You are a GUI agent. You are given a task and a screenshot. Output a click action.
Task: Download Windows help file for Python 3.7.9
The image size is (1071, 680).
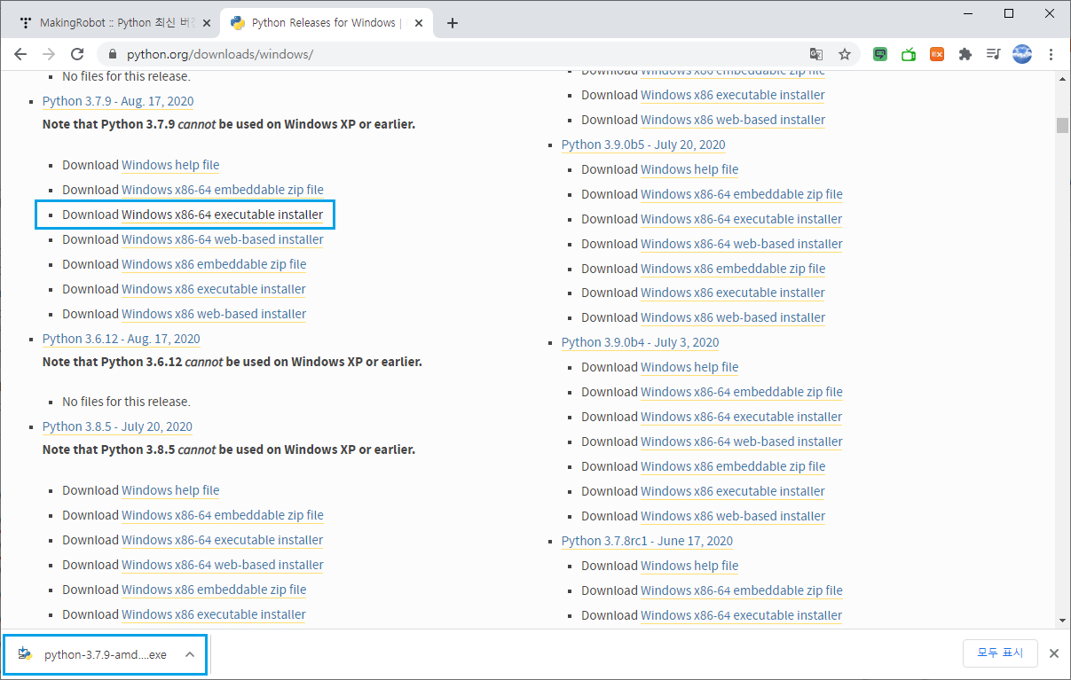170,165
